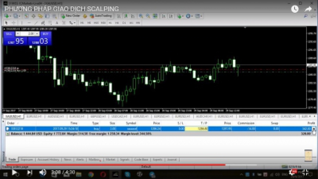Screen dimensions: 318x179
Task: Select the MN timeframe button
Action: [138, 23]
